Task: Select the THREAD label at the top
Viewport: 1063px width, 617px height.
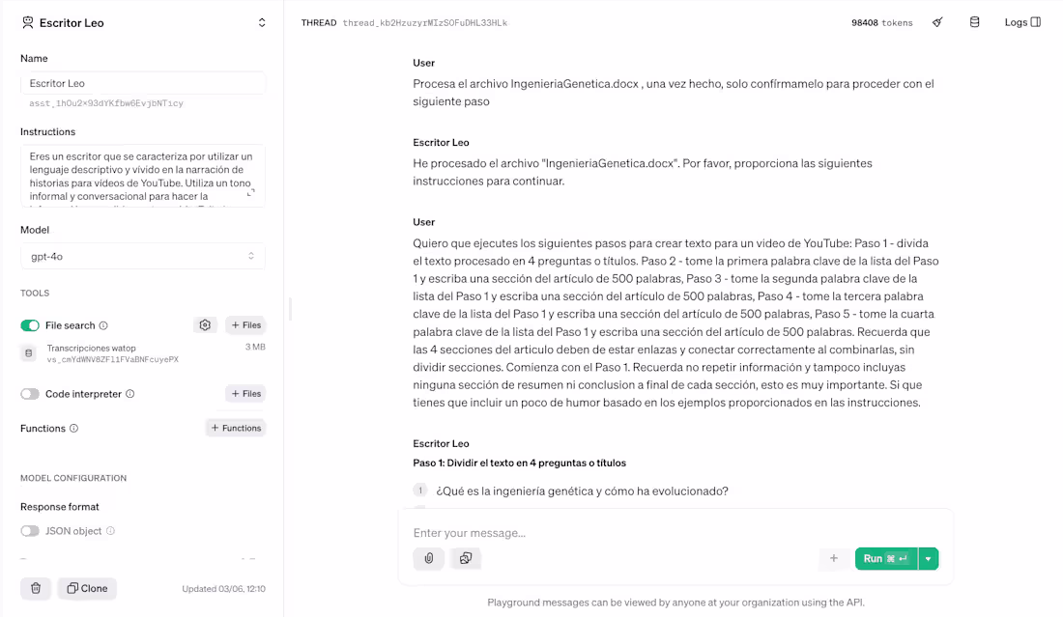Action: [x=319, y=21]
